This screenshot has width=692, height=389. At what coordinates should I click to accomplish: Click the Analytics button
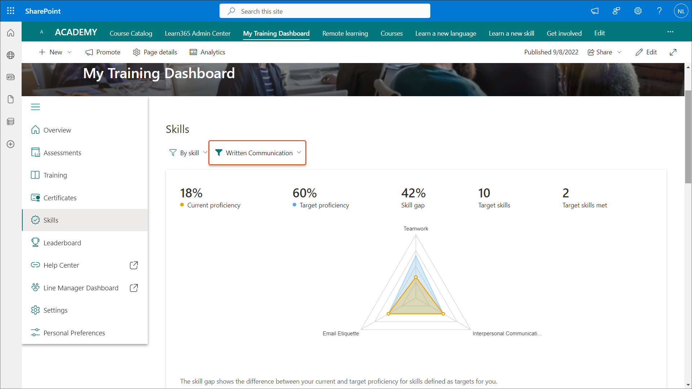point(207,52)
